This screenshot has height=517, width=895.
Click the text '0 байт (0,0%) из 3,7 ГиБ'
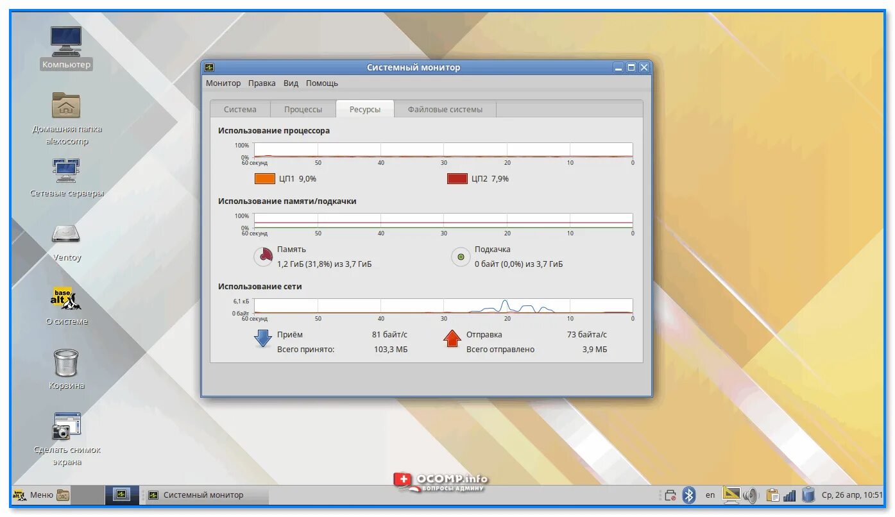coord(519,264)
